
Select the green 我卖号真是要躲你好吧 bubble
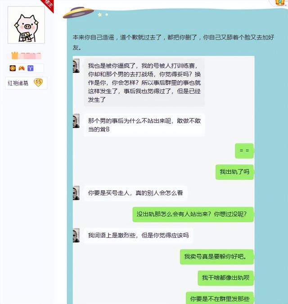(x=217, y=257)
